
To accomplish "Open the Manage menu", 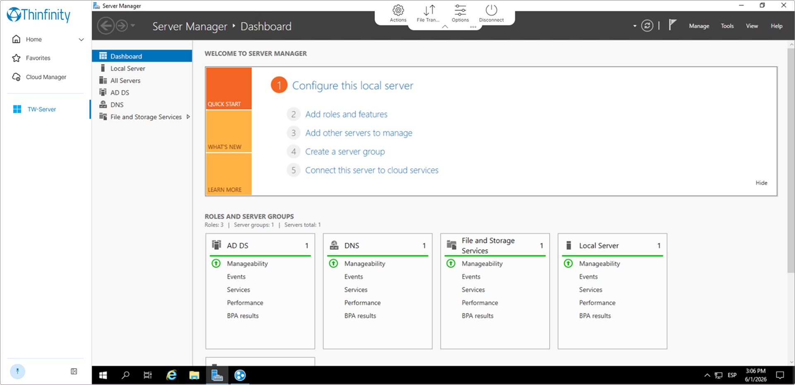I will [699, 26].
